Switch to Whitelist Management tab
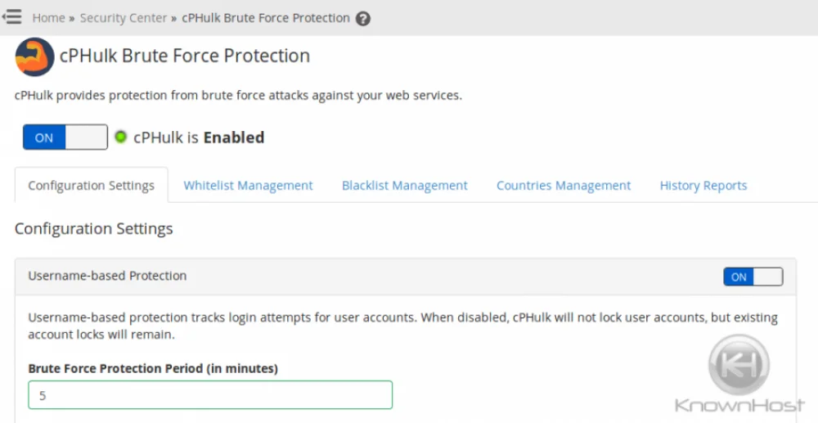818x423 pixels. tap(248, 185)
